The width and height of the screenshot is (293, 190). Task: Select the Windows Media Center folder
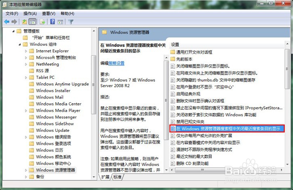click(x=59, y=104)
